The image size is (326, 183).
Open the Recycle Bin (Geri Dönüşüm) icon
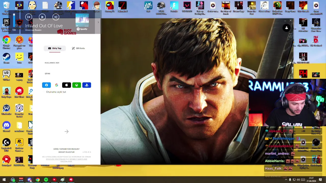coord(6,8)
